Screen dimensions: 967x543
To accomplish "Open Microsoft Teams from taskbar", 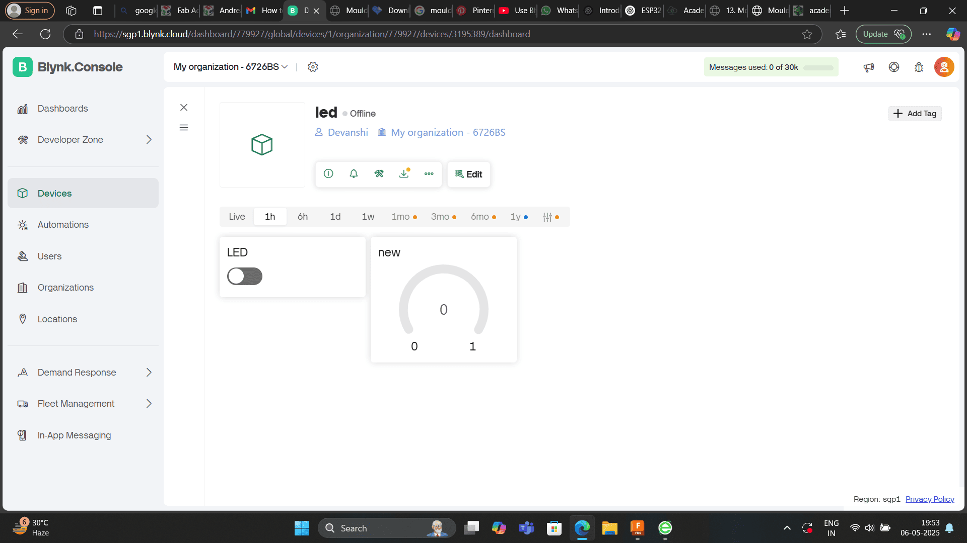I will tap(526, 528).
